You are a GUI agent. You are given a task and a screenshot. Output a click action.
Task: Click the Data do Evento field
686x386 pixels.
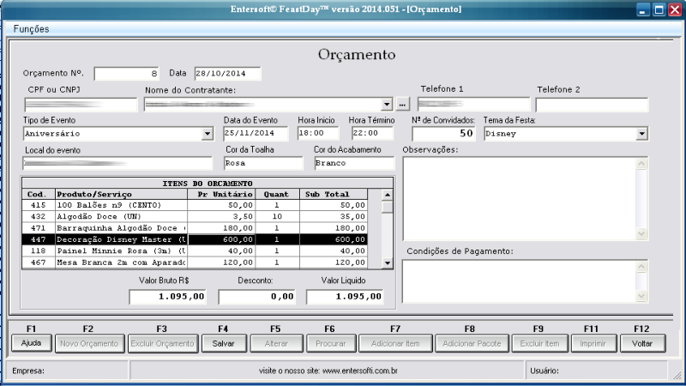(256, 133)
